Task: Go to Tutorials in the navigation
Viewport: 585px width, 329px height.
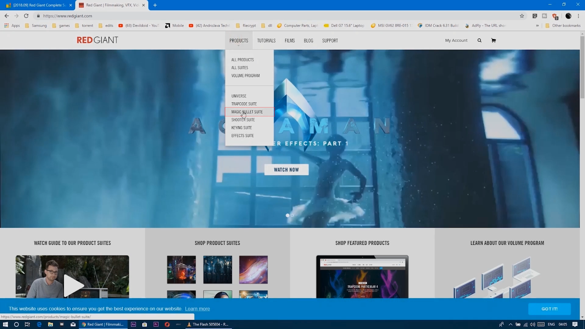Action: click(x=266, y=41)
